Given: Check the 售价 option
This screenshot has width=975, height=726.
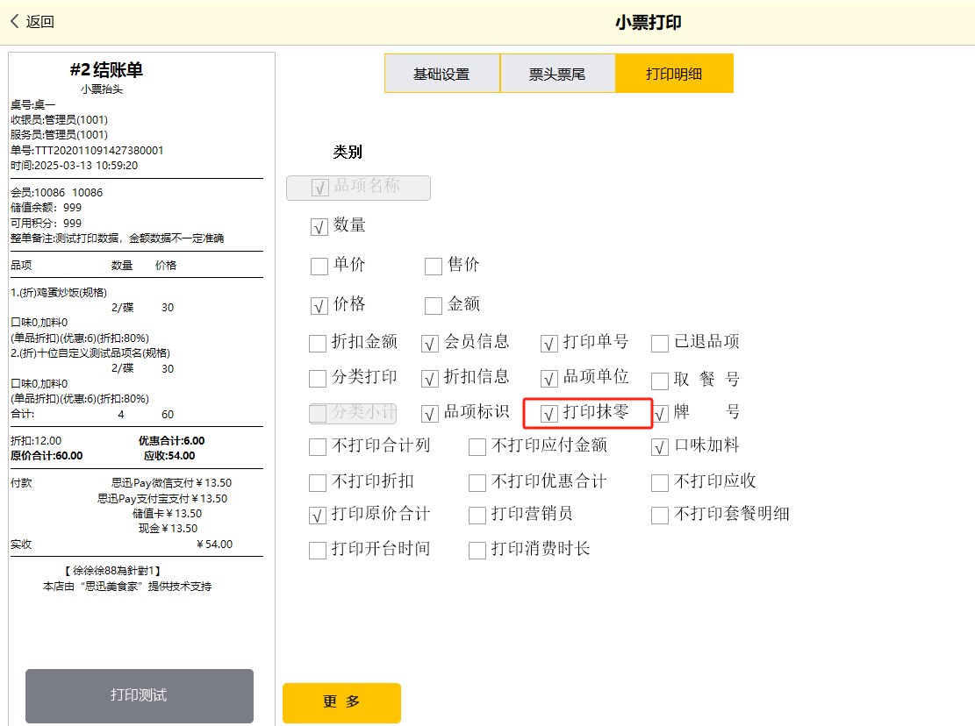Looking at the screenshot, I should pyautogui.click(x=434, y=267).
